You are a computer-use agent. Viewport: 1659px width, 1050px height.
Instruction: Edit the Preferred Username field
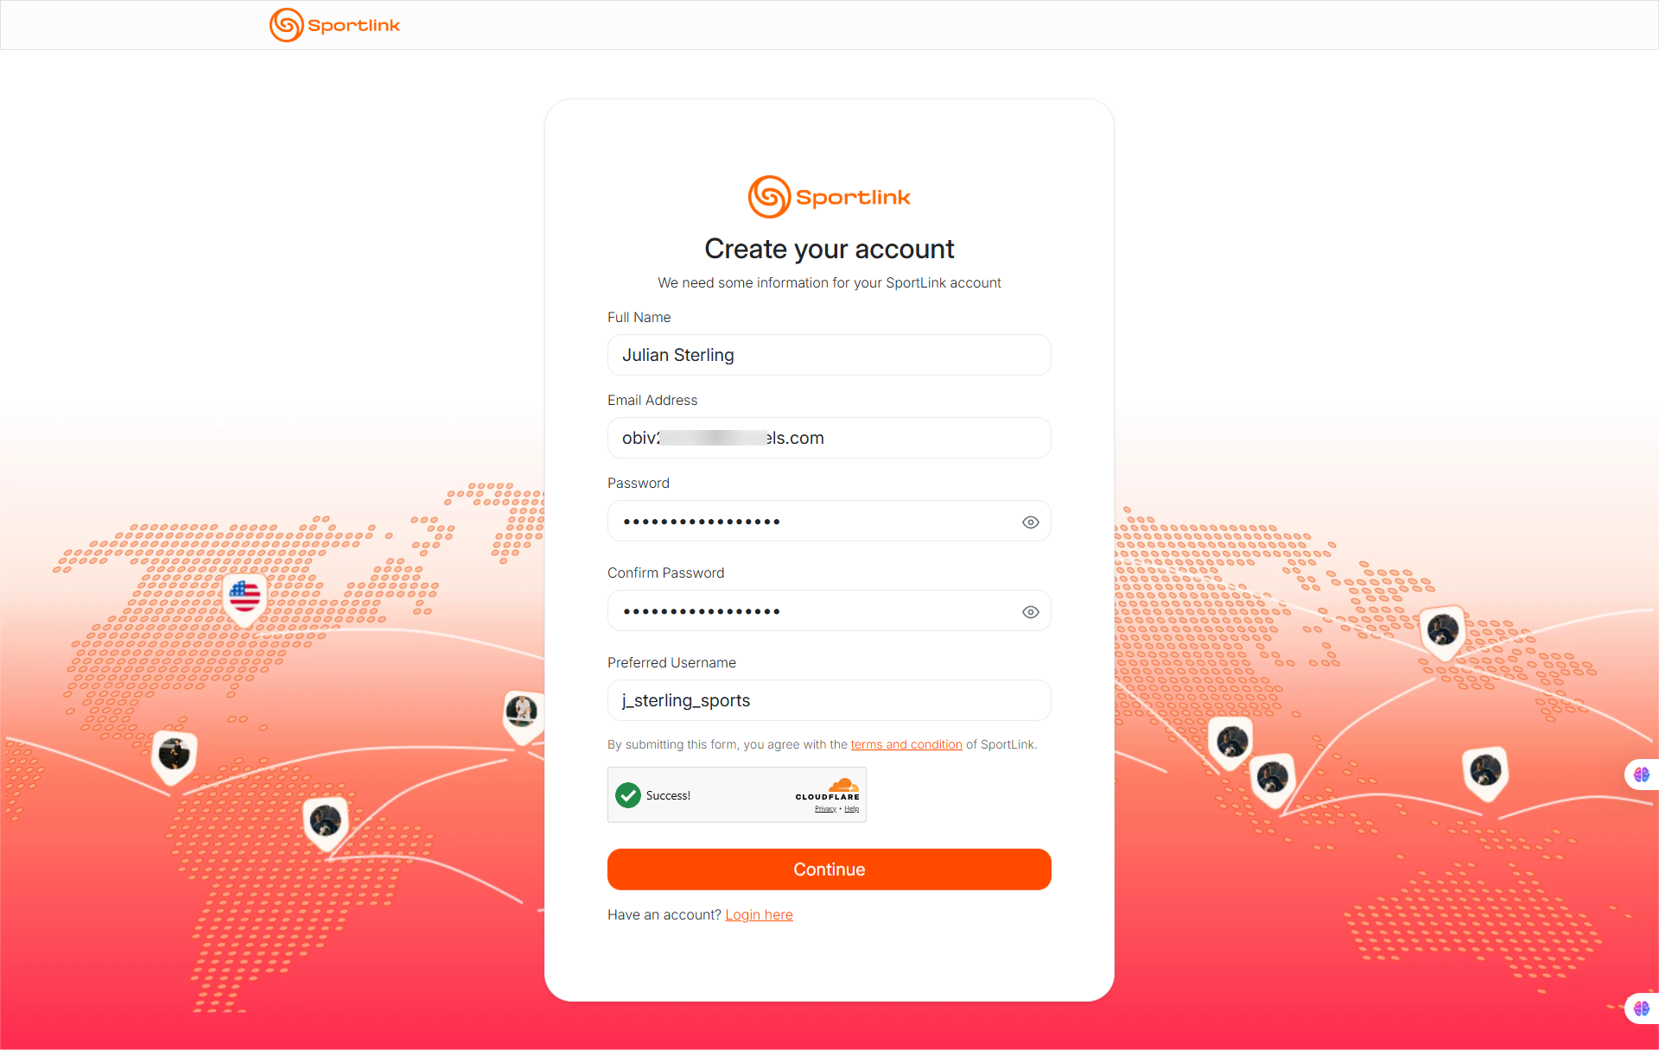pyautogui.click(x=829, y=700)
